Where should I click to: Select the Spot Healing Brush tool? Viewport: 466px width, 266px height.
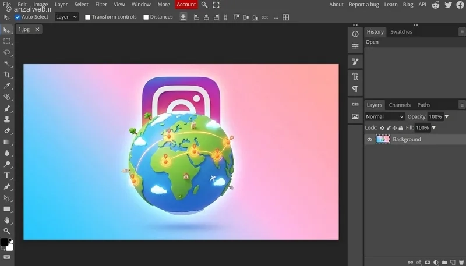click(x=6, y=97)
